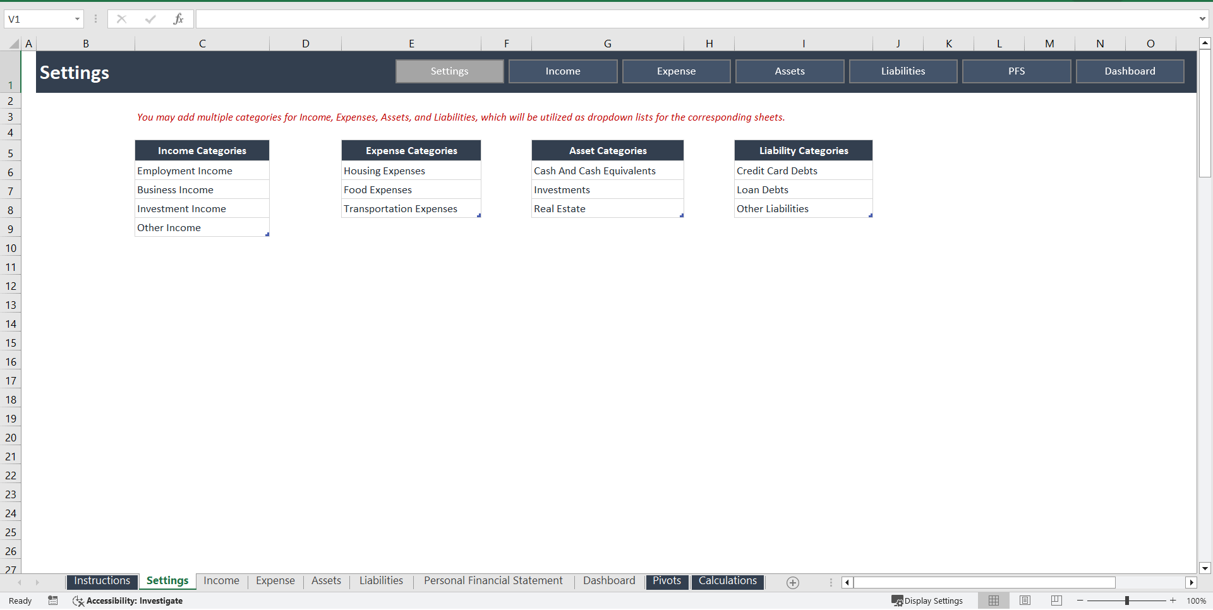
Task: Click the zoom slider handle
Action: point(1127,601)
